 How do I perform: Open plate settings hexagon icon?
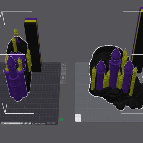pyautogui.click(x=63, y=82)
